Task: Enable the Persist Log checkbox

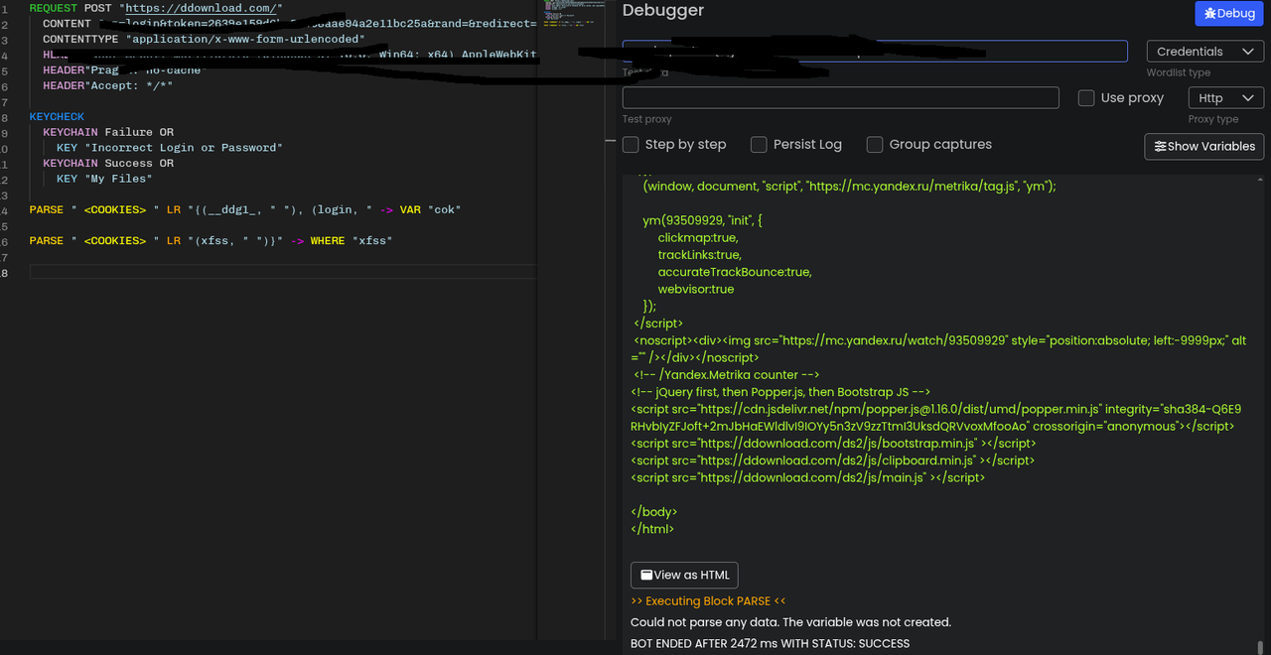Action: click(x=759, y=145)
